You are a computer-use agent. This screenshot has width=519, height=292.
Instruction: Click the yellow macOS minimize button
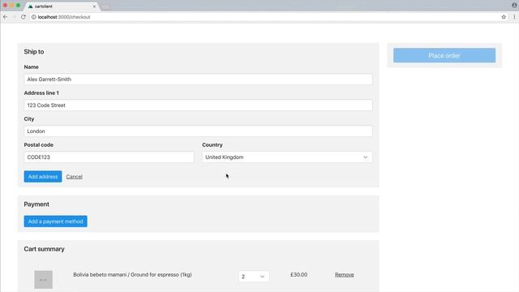[11, 6]
